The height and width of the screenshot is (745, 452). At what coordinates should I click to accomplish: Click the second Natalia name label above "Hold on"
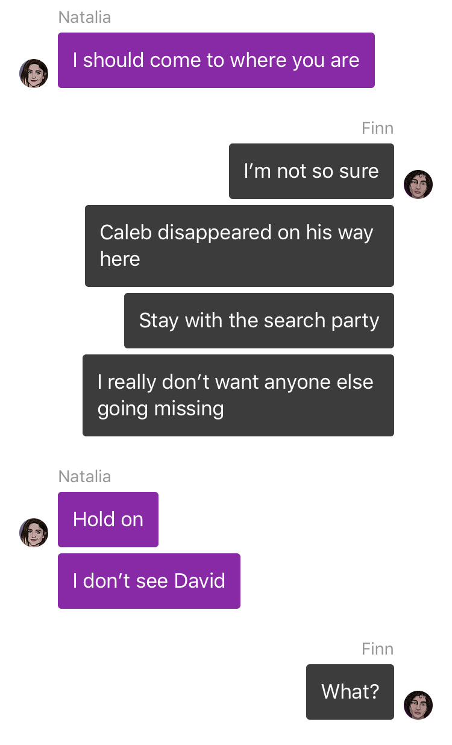(x=84, y=477)
